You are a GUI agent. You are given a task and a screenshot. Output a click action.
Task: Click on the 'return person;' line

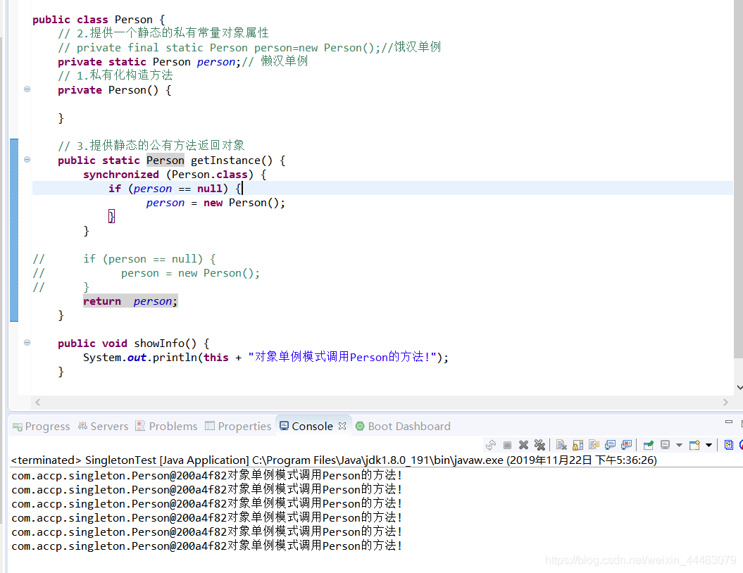(x=130, y=301)
